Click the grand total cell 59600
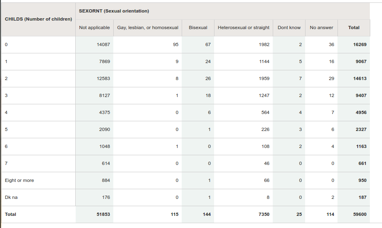 pos(360,214)
